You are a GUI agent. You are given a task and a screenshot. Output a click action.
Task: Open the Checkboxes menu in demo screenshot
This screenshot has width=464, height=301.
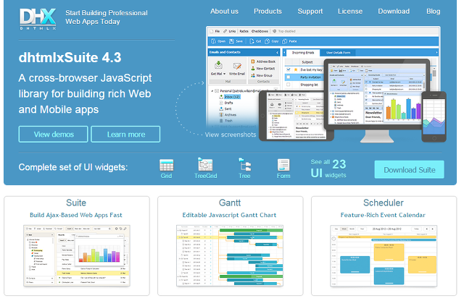coord(260,31)
